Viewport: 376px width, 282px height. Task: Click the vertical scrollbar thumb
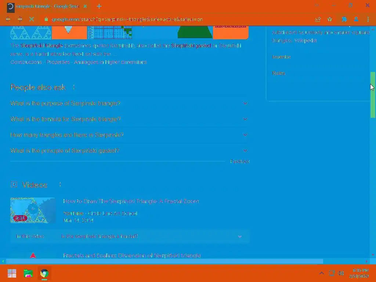pyautogui.click(x=373, y=95)
